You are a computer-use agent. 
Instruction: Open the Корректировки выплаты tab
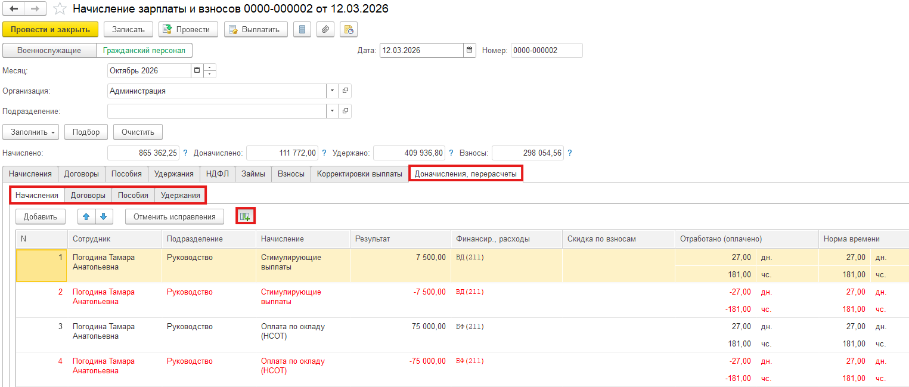[x=359, y=174]
